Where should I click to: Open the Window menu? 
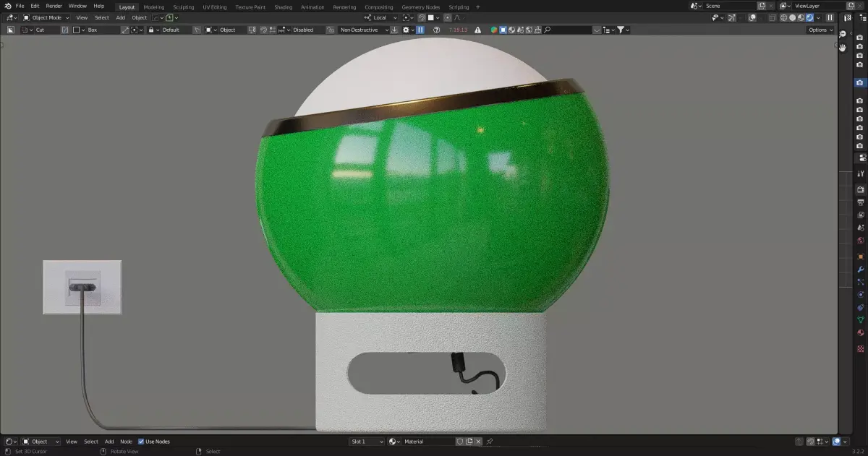click(x=77, y=6)
